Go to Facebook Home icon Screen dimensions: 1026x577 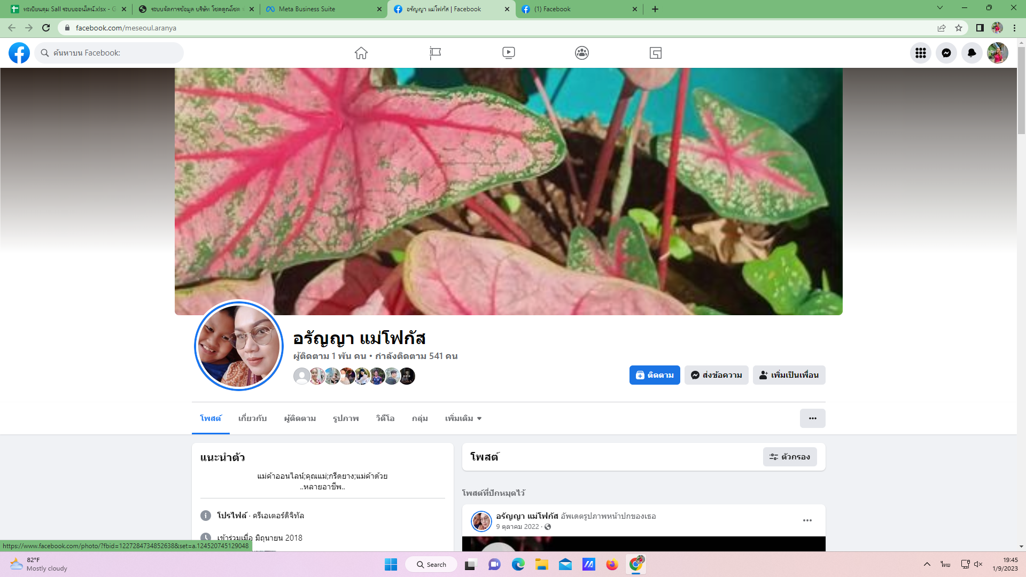(x=361, y=53)
